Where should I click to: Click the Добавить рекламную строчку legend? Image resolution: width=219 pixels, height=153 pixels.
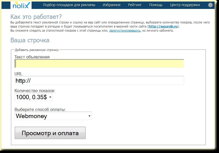point(37,50)
